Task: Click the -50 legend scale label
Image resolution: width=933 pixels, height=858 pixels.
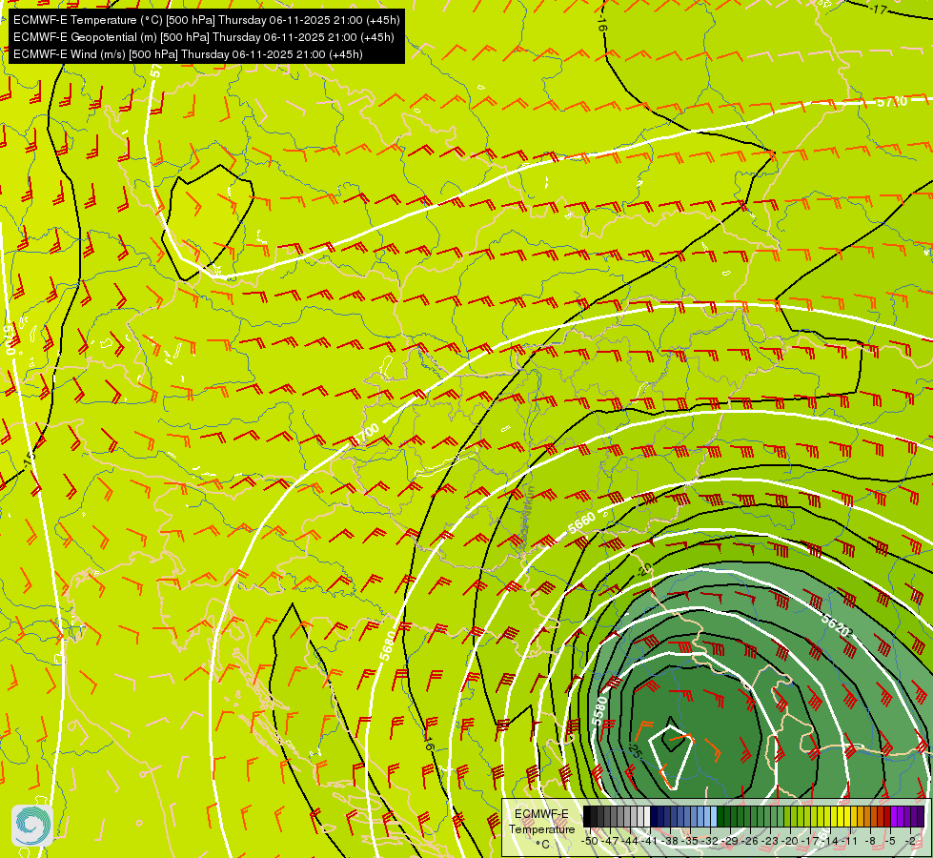Action: click(590, 841)
